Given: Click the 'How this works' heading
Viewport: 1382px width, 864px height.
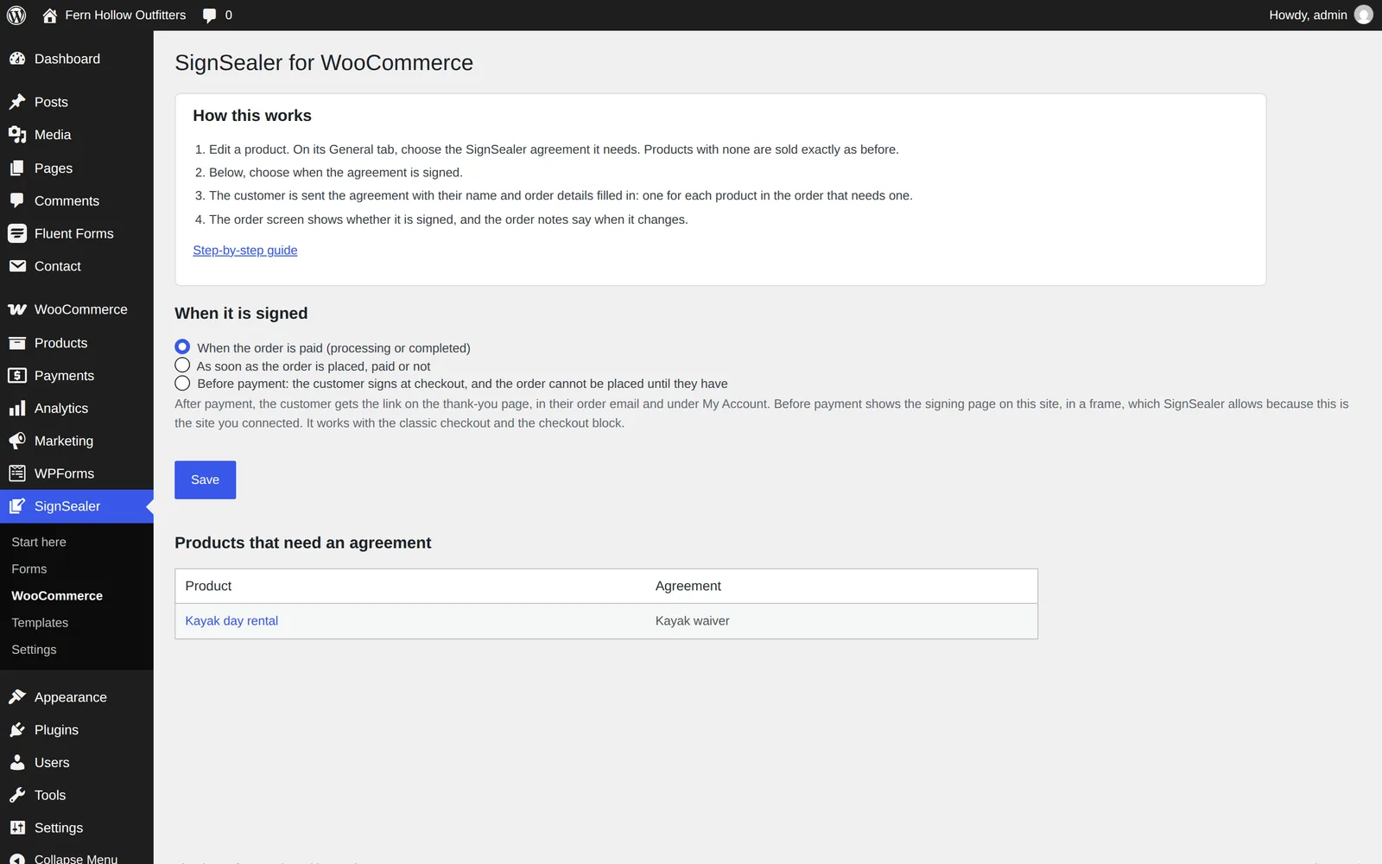Looking at the screenshot, I should [x=252, y=116].
